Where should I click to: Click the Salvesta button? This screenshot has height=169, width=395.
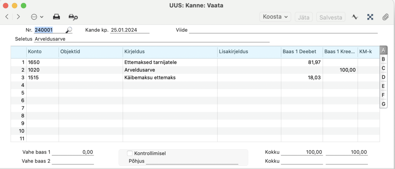[331, 17]
